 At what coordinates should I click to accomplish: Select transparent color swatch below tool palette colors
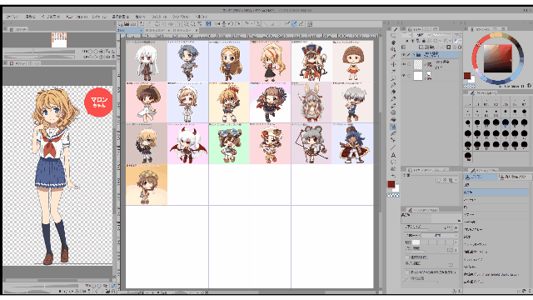[394, 195]
